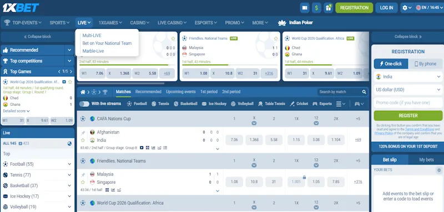Switch to the Upcoming events tab
The image size is (444, 212).
coord(181,92)
